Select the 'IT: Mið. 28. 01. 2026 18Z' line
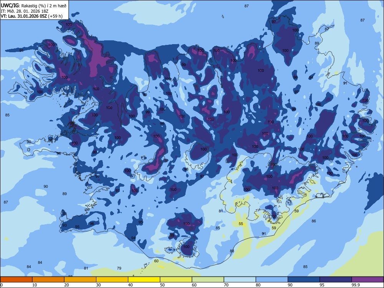The width and height of the screenshot is (384, 288). [25, 11]
